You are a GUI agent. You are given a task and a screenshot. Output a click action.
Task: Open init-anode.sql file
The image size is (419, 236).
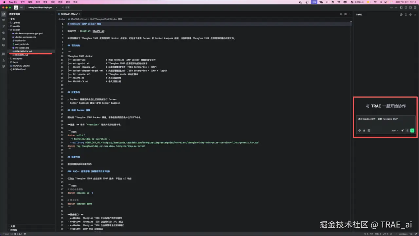pyautogui.click(x=22, y=48)
